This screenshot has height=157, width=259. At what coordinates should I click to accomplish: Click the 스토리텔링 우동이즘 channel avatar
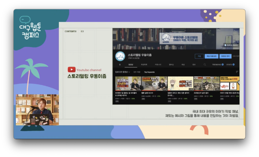coord(120,56)
